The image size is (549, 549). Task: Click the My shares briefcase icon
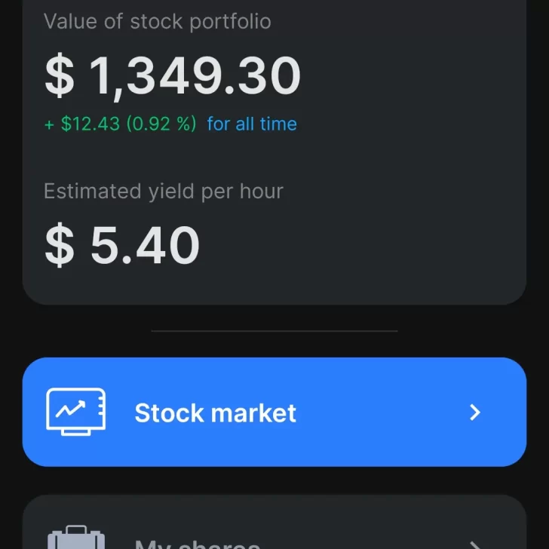[x=75, y=538]
